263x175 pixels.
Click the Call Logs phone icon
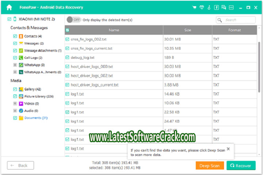(x=21, y=58)
